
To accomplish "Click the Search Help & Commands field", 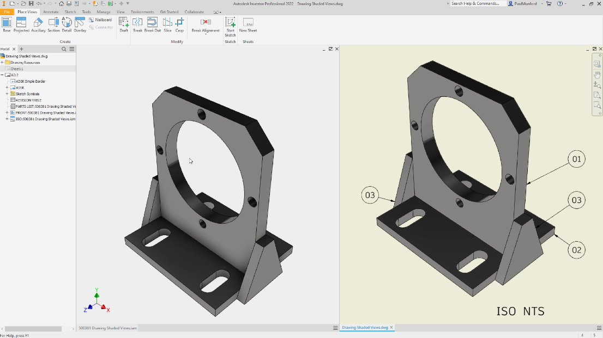I will pyautogui.click(x=477, y=3).
